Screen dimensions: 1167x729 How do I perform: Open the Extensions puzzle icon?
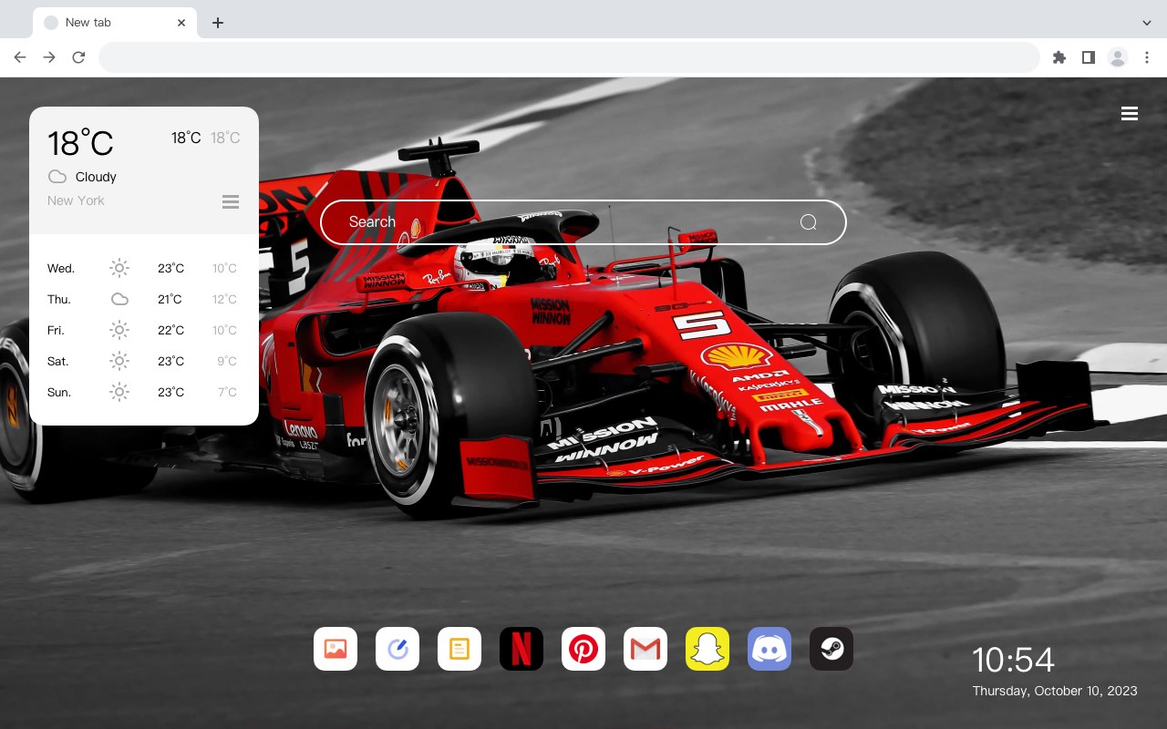[x=1059, y=57]
